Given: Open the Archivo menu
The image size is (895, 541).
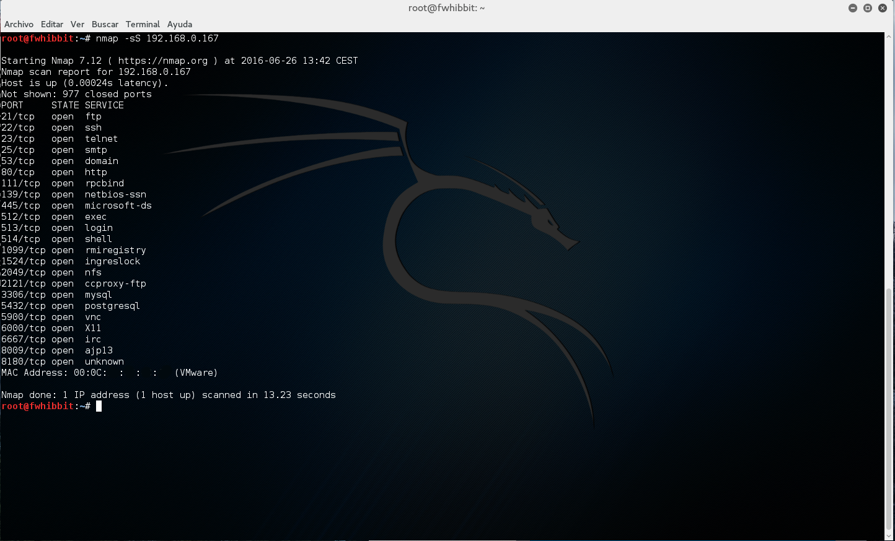Looking at the screenshot, I should click(x=19, y=24).
